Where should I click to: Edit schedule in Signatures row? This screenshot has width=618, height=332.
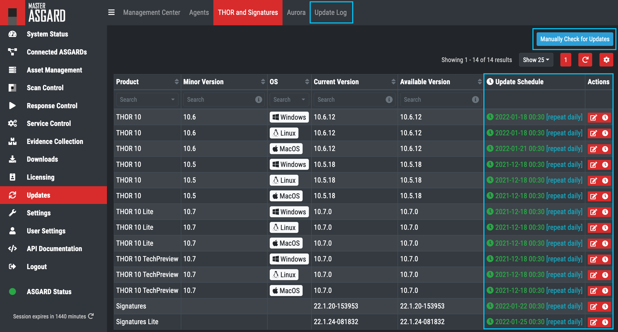click(593, 306)
